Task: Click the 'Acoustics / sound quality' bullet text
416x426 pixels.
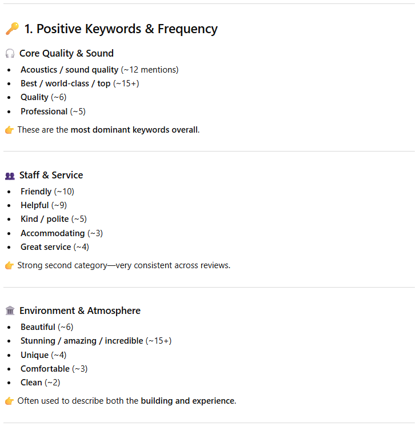Action: tap(69, 70)
